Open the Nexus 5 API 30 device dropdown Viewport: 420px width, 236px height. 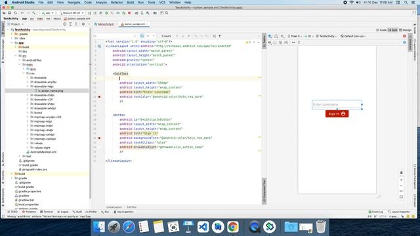[x=72, y=13]
